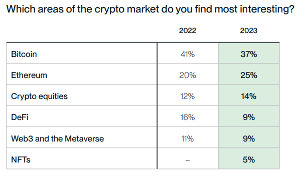Select the 2023 column header

(x=249, y=30)
